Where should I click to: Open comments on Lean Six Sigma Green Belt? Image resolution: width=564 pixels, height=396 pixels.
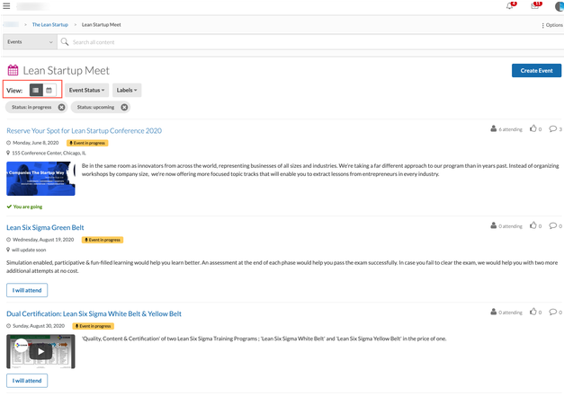[x=555, y=225]
